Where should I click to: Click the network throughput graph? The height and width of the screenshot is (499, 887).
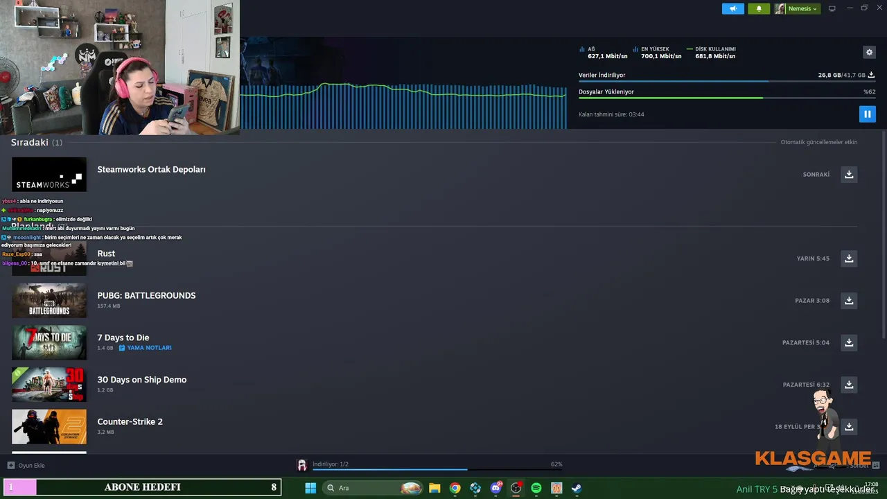[x=403, y=105]
